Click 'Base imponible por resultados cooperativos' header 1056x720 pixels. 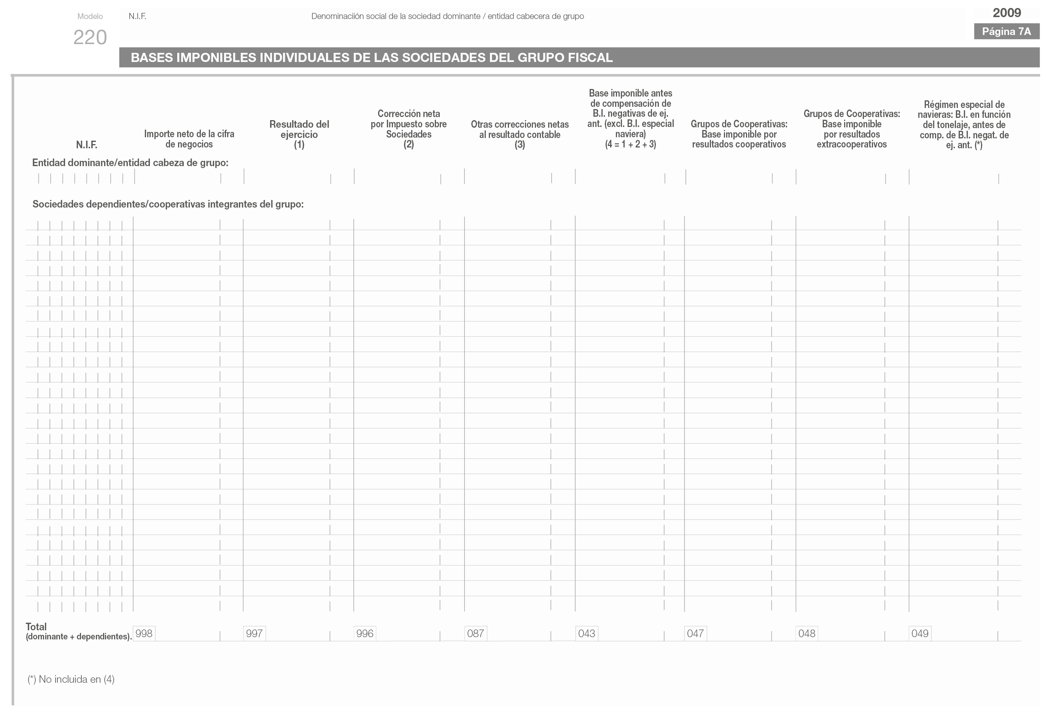coord(739,134)
